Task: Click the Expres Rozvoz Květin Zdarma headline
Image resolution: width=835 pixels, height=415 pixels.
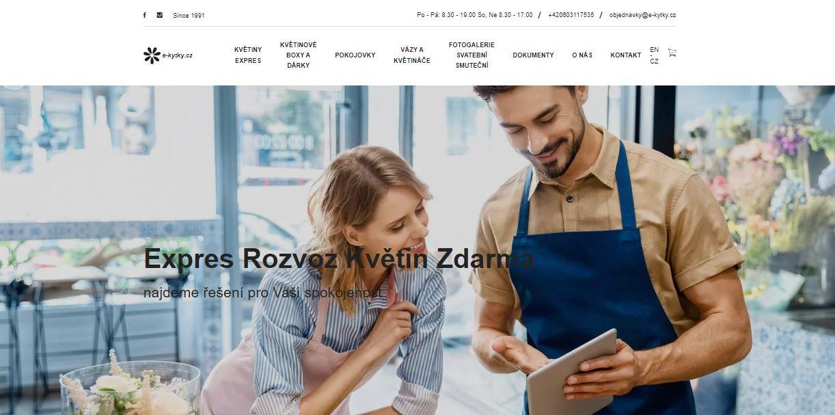Action: 339,259
